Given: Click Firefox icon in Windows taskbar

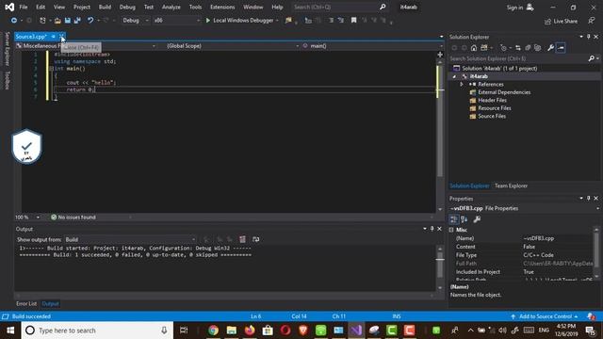Looking at the screenshot, I should point(250,331).
